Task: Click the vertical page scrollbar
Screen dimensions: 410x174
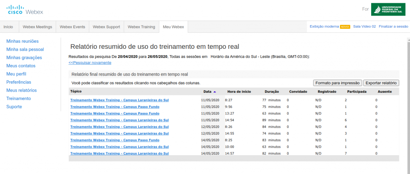Action: tap(408, 100)
